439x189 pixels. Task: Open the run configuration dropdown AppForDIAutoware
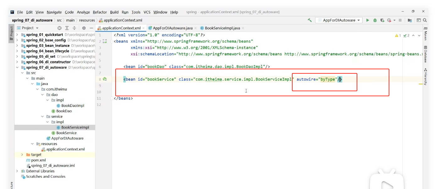tap(338, 20)
